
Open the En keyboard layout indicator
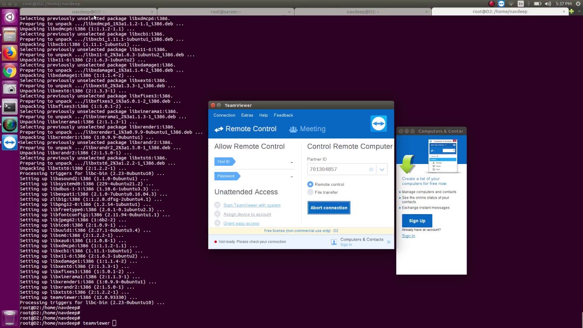521,4
